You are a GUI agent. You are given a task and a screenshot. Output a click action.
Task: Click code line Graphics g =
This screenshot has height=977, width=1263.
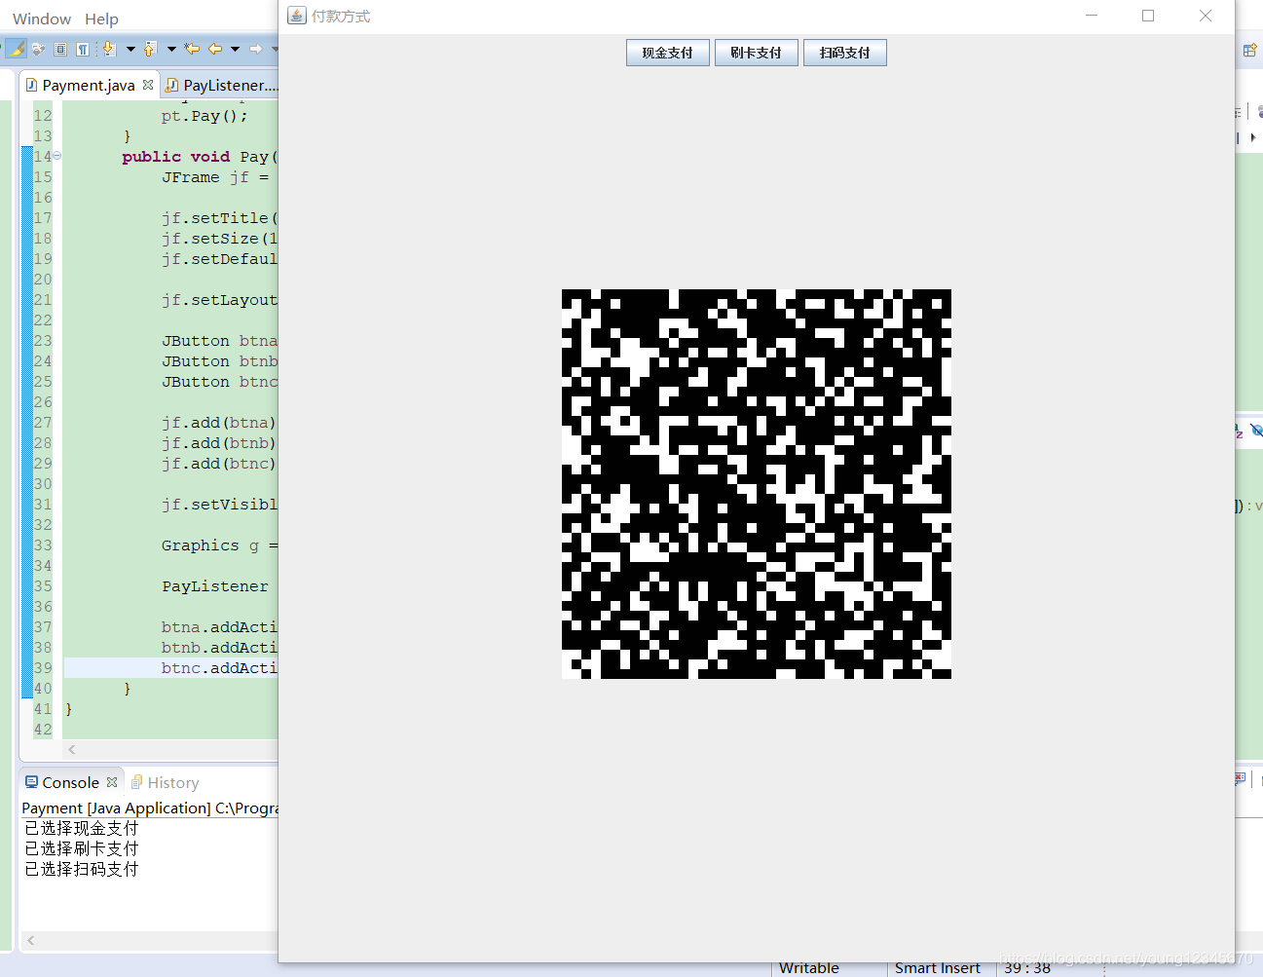click(220, 545)
